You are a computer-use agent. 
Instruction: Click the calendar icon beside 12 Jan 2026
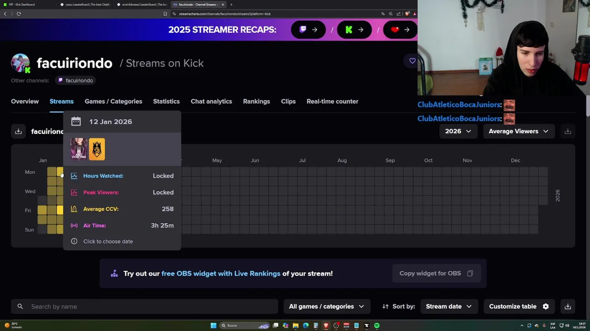(76, 121)
